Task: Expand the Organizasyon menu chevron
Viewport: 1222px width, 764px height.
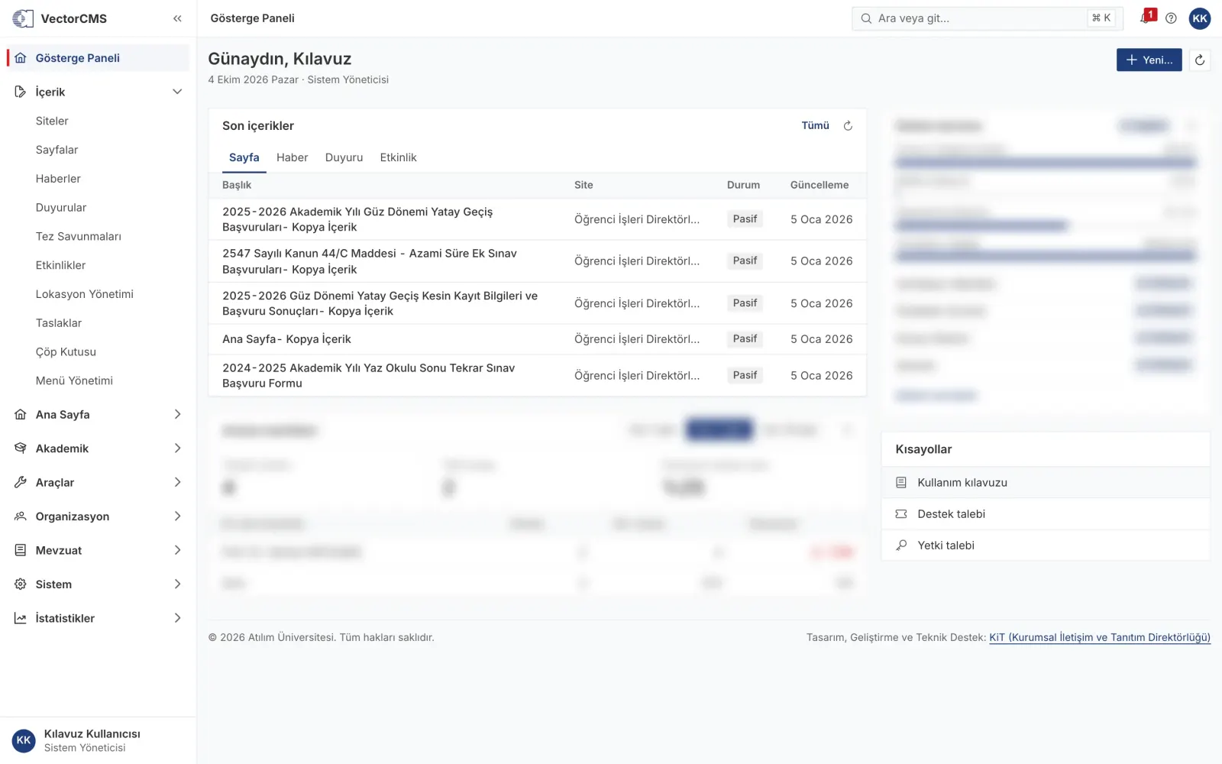Action: coord(177,516)
